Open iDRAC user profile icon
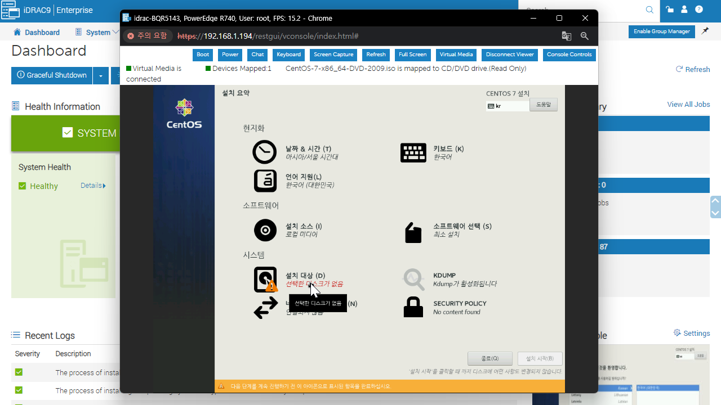Image resolution: width=721 pixels, height=405 pixels. pyautogui.click(x=684, y=10)
